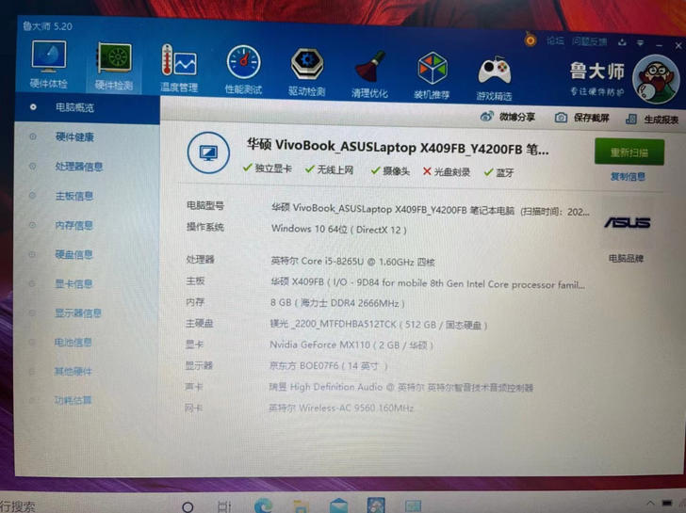This screenshot has width=686, height=513.
Task: Open the 装机推荐 cube icon
Action: (432, 75)
